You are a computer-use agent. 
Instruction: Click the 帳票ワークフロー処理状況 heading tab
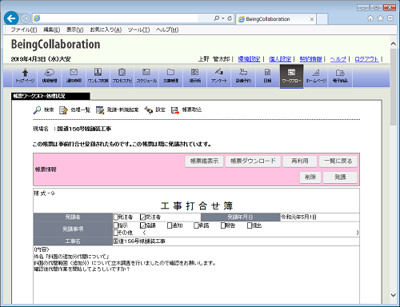[50, 96]
